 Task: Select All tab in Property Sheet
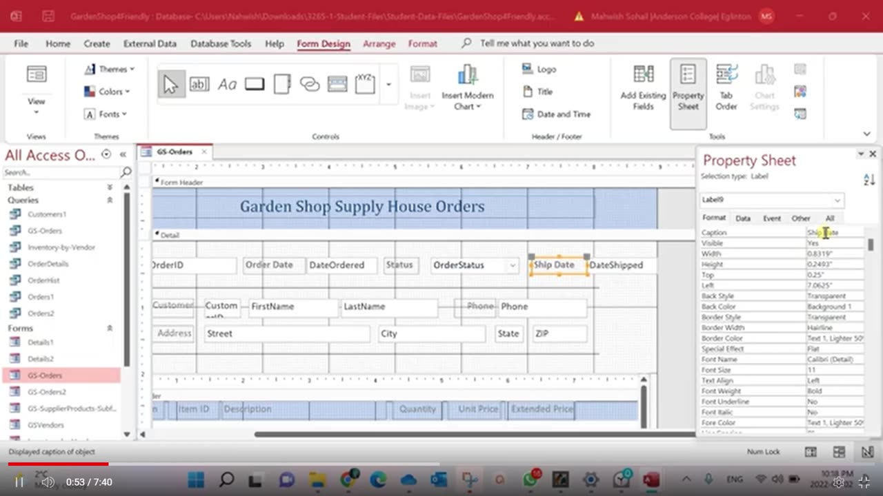point(830,218)
